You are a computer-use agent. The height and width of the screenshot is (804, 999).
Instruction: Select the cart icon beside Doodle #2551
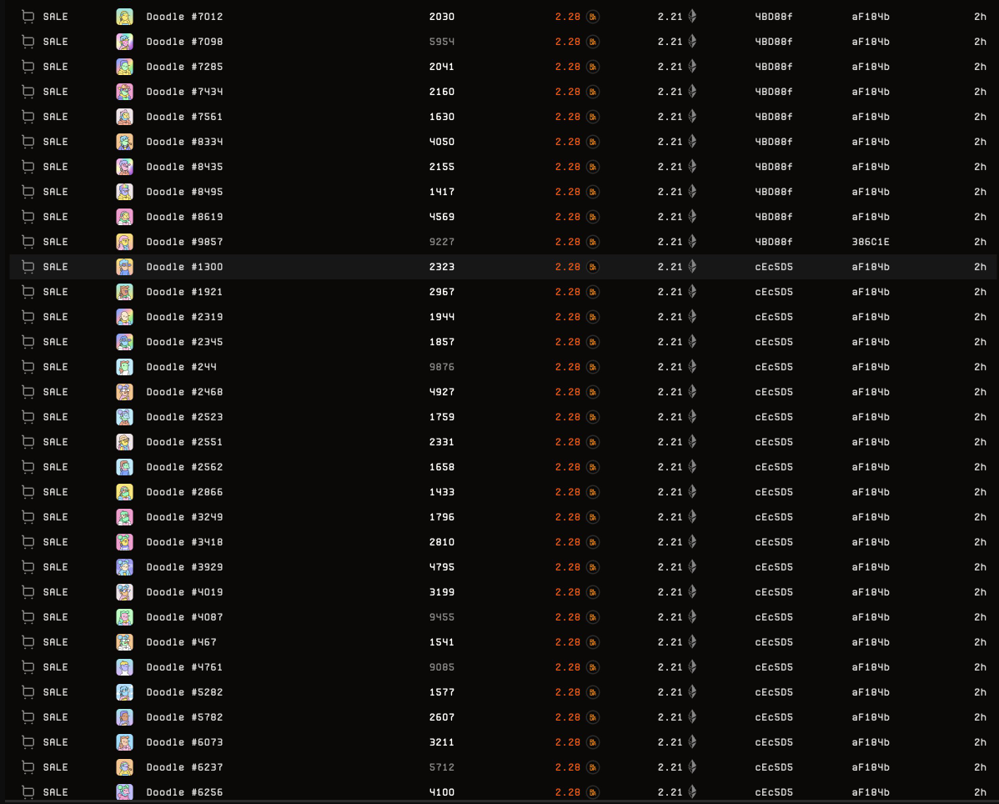[x=28, y=442]
